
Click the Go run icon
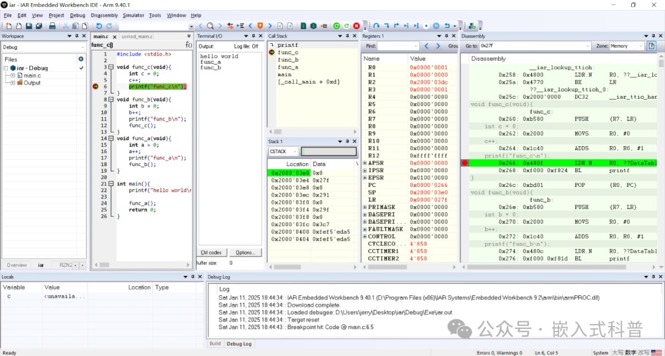(426, 26)
